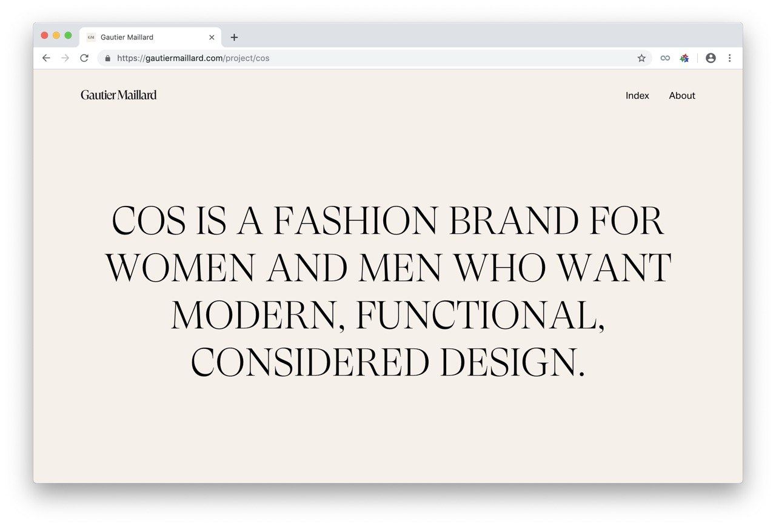
Task: Close the window with red button
Action: pyautogui.click(x=44, y=36)
